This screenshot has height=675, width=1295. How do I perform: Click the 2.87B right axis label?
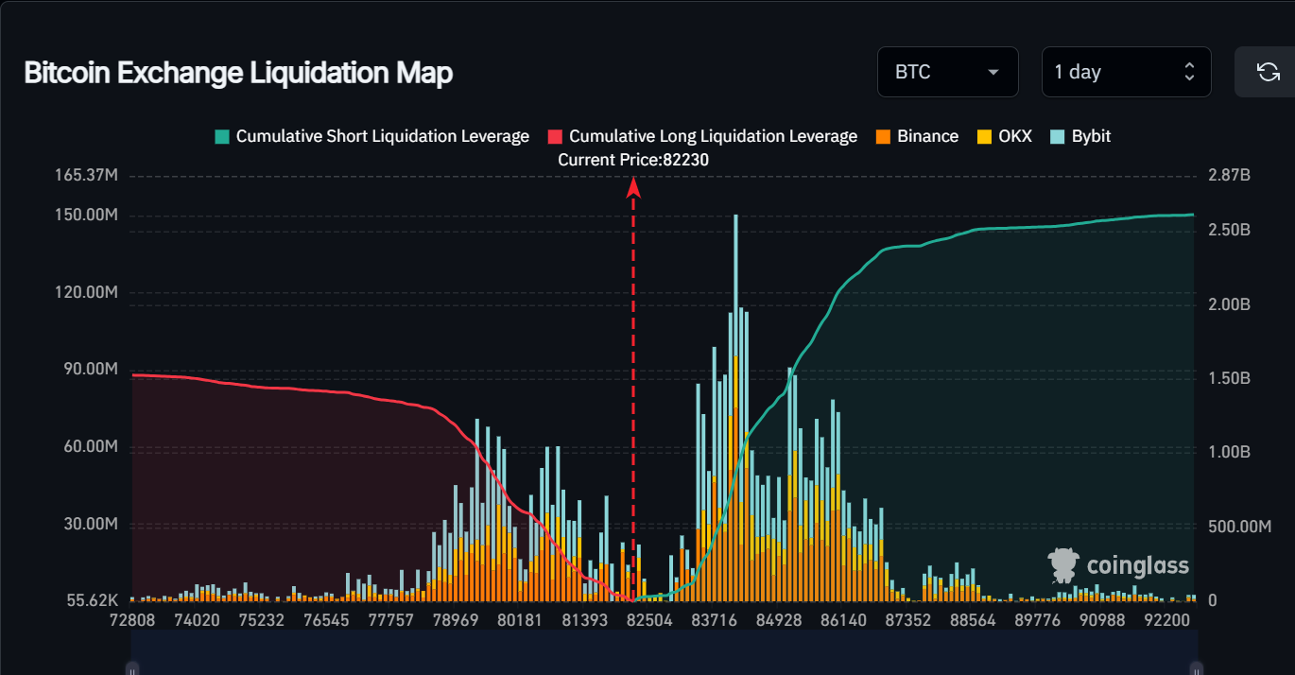tap(1228, 176)
